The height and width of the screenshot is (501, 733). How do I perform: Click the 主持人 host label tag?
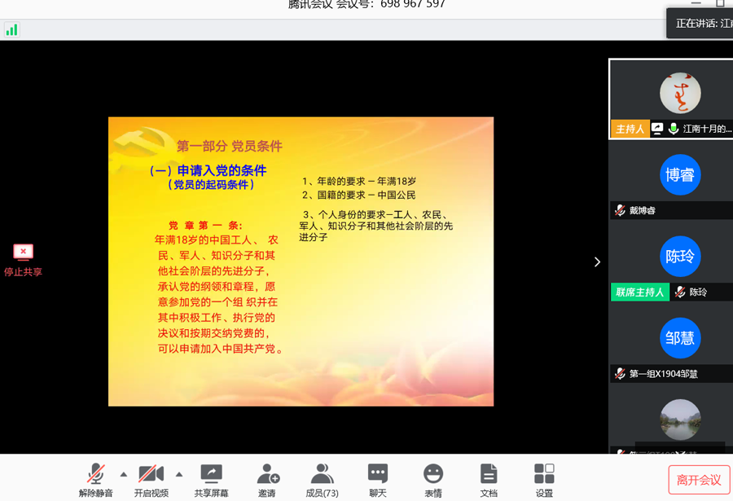(x=630, y=129)
